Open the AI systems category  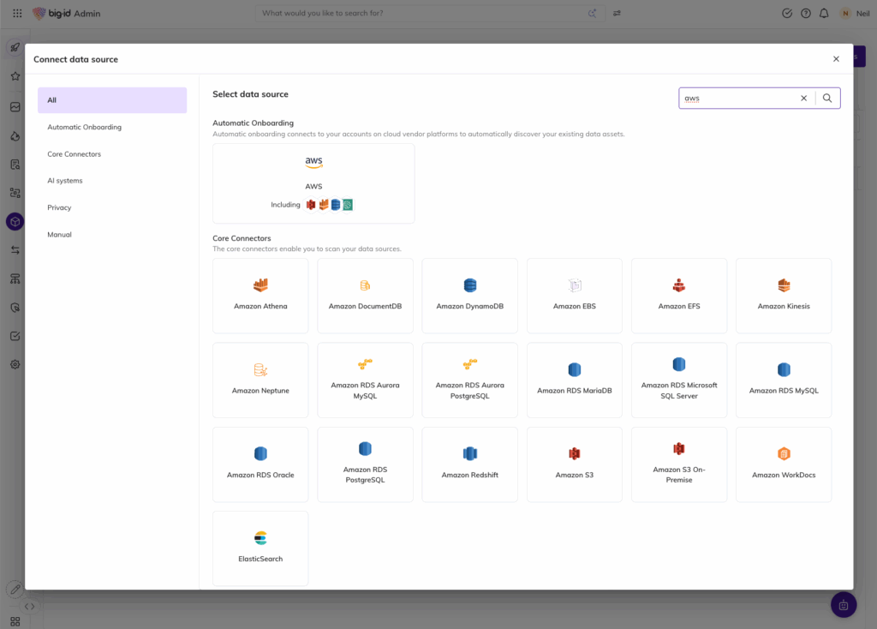(x=65, y=181)
